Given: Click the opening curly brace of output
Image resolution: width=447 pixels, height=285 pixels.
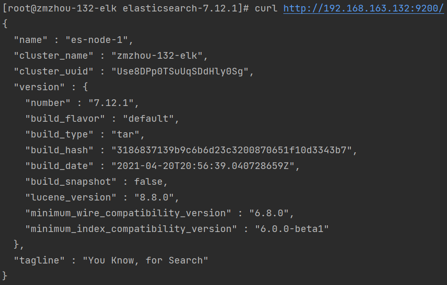Looking at the screenshot, I should coord(5,24).
